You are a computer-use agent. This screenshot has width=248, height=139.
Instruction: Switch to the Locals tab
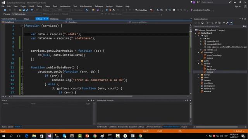click(10, 127)
